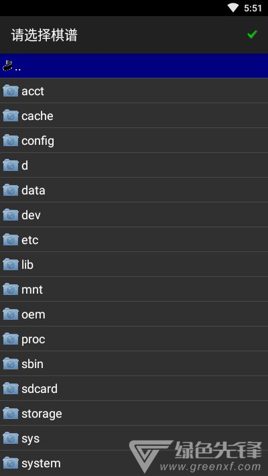Go up to the parent directory entry
268x476 pixels.
[x=134, y=66]
